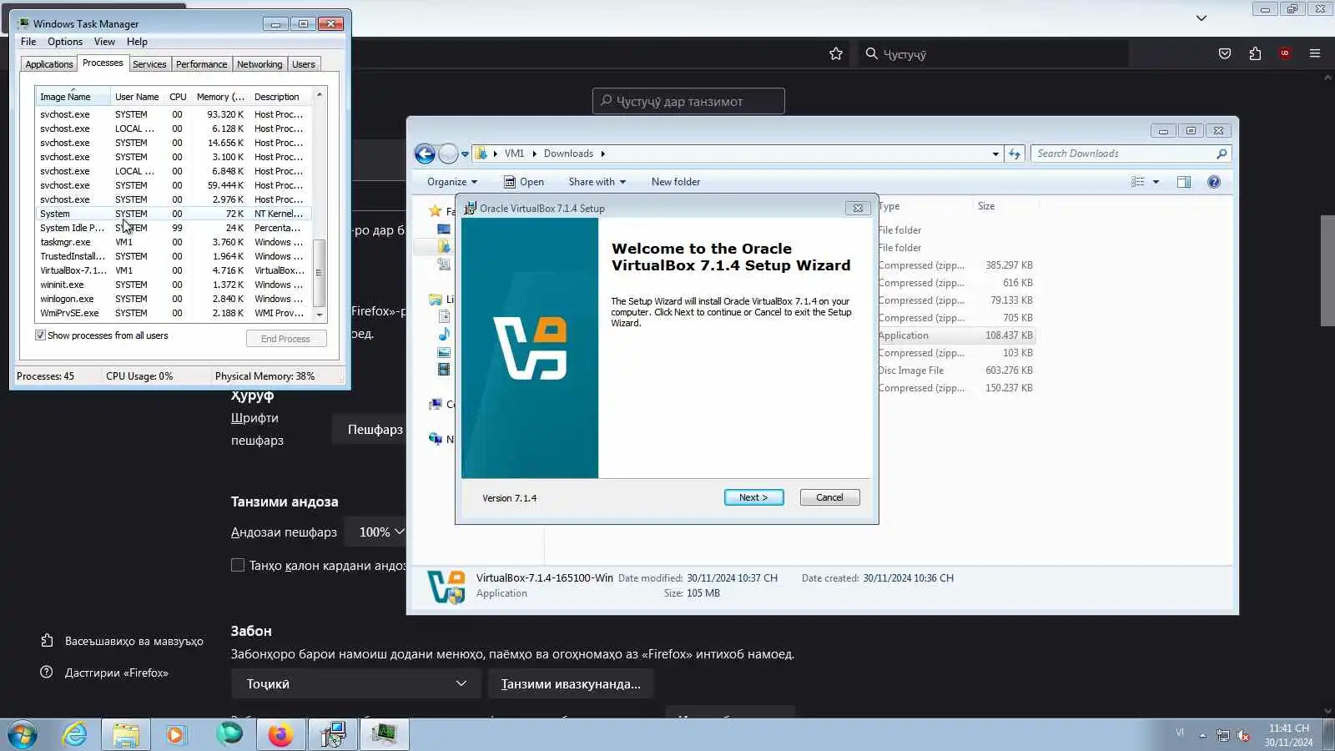Select Videos library in the Explorer sidebar
The image size is (1335, 751).
[444, 370]
